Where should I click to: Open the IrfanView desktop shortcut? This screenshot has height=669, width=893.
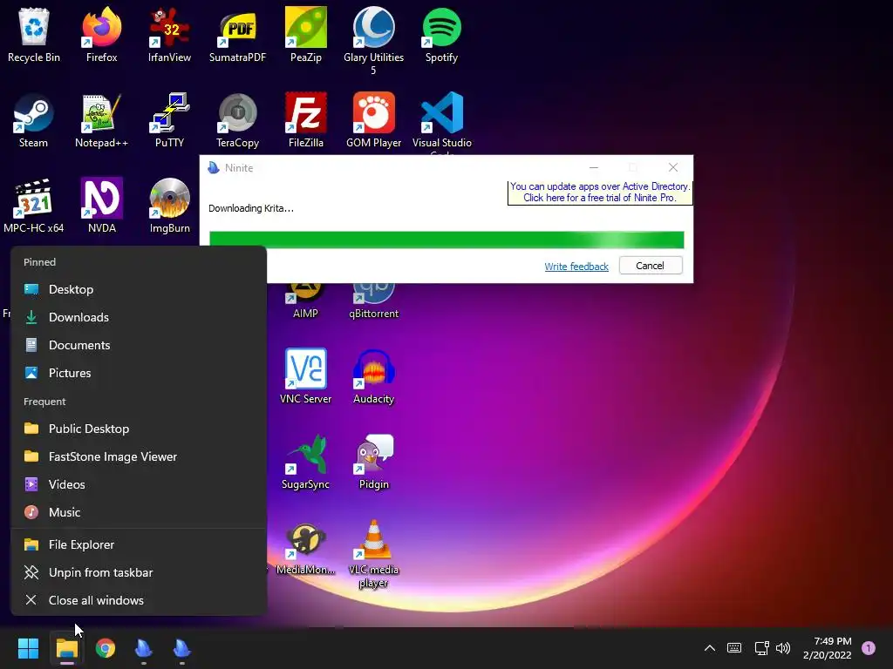pyautogui.click(x=169, y=35)
